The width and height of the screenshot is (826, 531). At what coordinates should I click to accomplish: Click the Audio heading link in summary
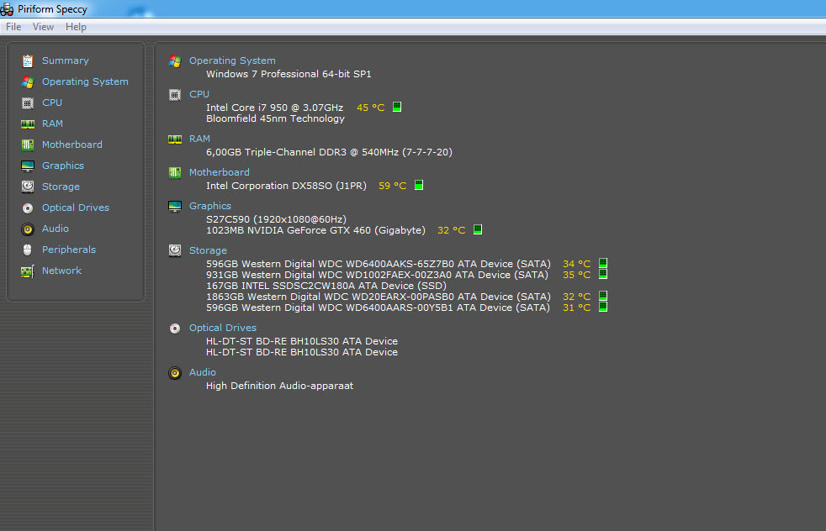pos(202,372)
